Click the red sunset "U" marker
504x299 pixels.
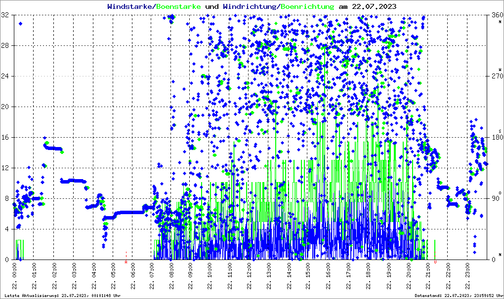pos(435,262)
